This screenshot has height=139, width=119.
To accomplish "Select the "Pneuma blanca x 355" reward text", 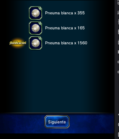I will tap(65, 13).
